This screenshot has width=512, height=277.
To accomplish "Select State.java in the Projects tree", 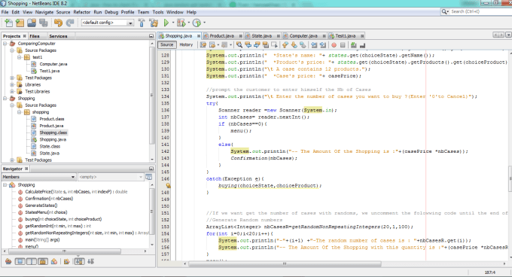I will [x=50, y=154].
